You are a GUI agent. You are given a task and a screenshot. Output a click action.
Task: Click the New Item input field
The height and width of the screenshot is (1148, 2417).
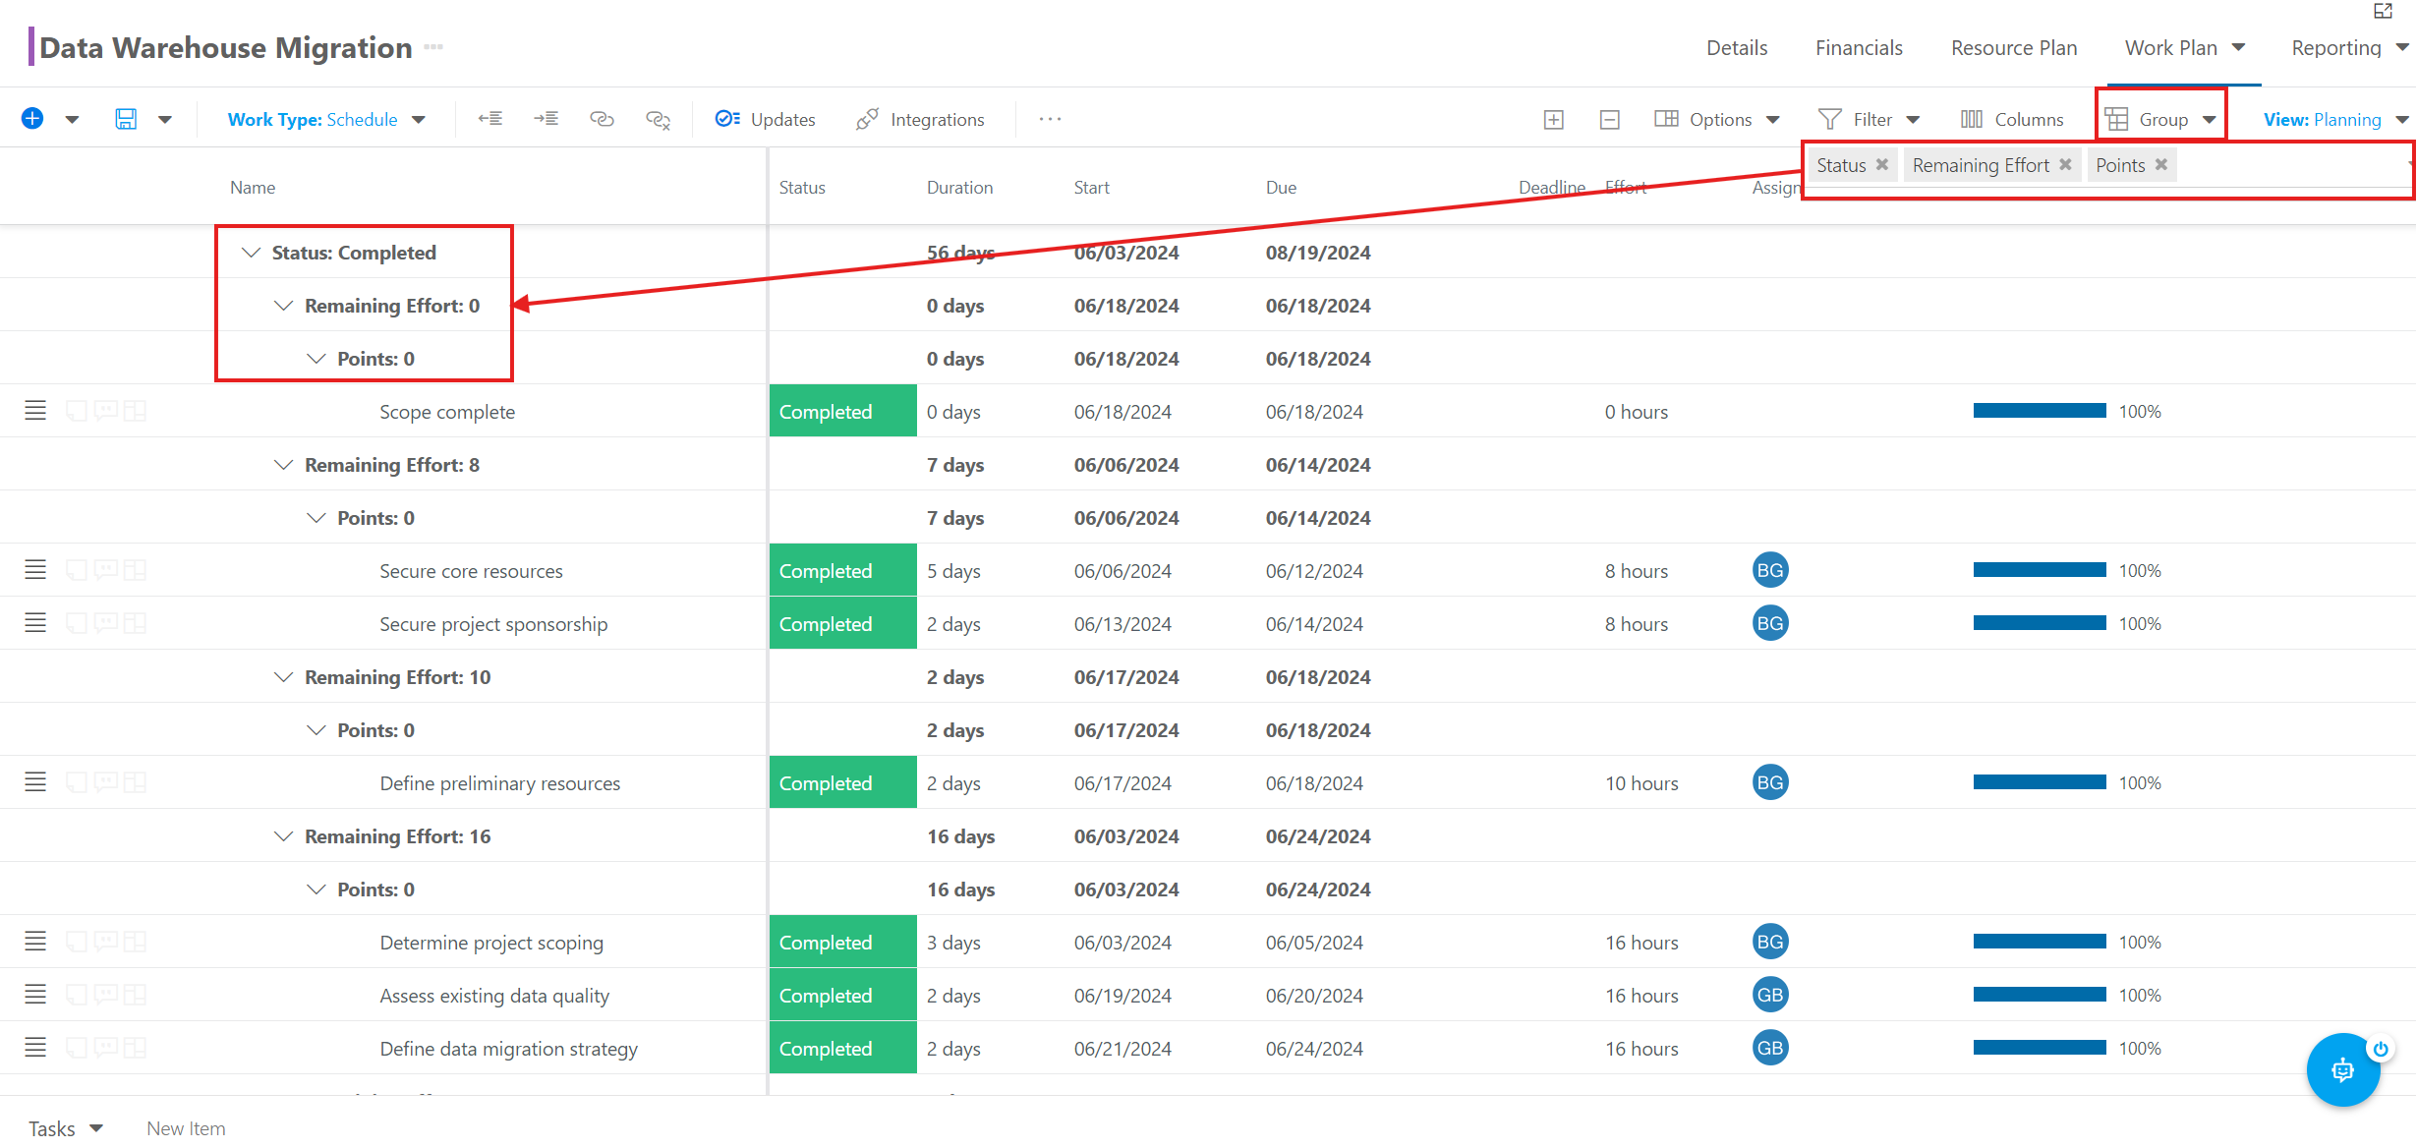(x=187, y=1128)
